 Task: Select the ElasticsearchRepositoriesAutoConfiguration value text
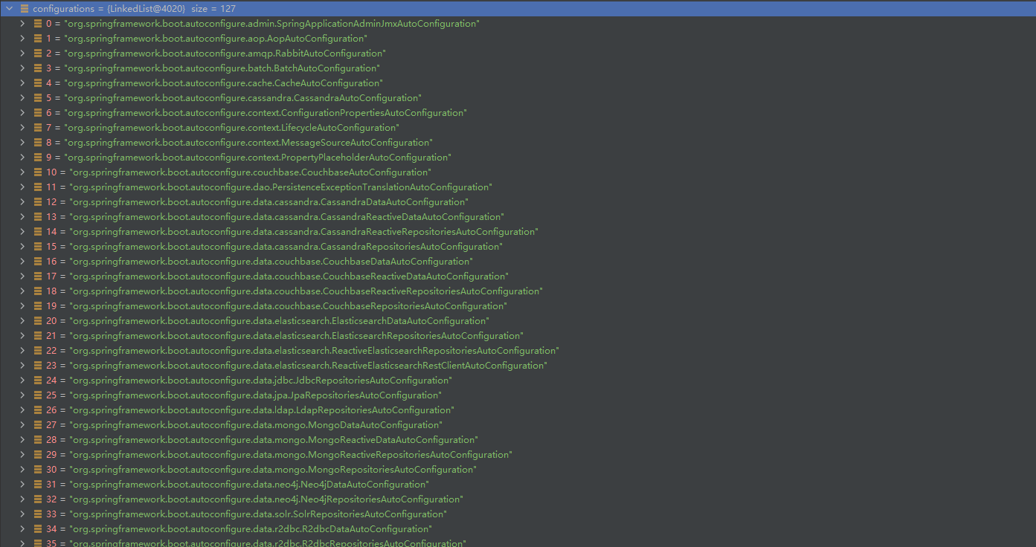[296, 336]
